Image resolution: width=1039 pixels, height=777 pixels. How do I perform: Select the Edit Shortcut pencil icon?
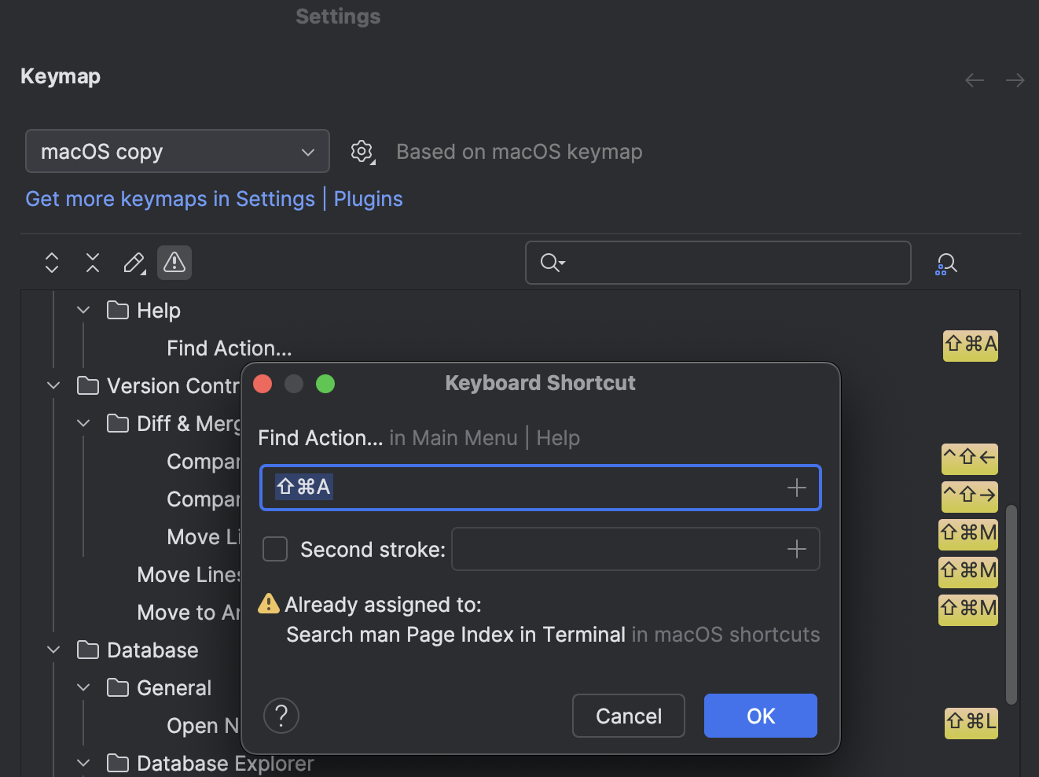click(134, 263)
